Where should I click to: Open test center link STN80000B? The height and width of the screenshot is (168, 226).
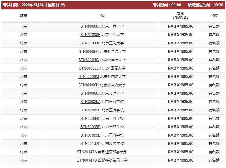click(90, 35)
